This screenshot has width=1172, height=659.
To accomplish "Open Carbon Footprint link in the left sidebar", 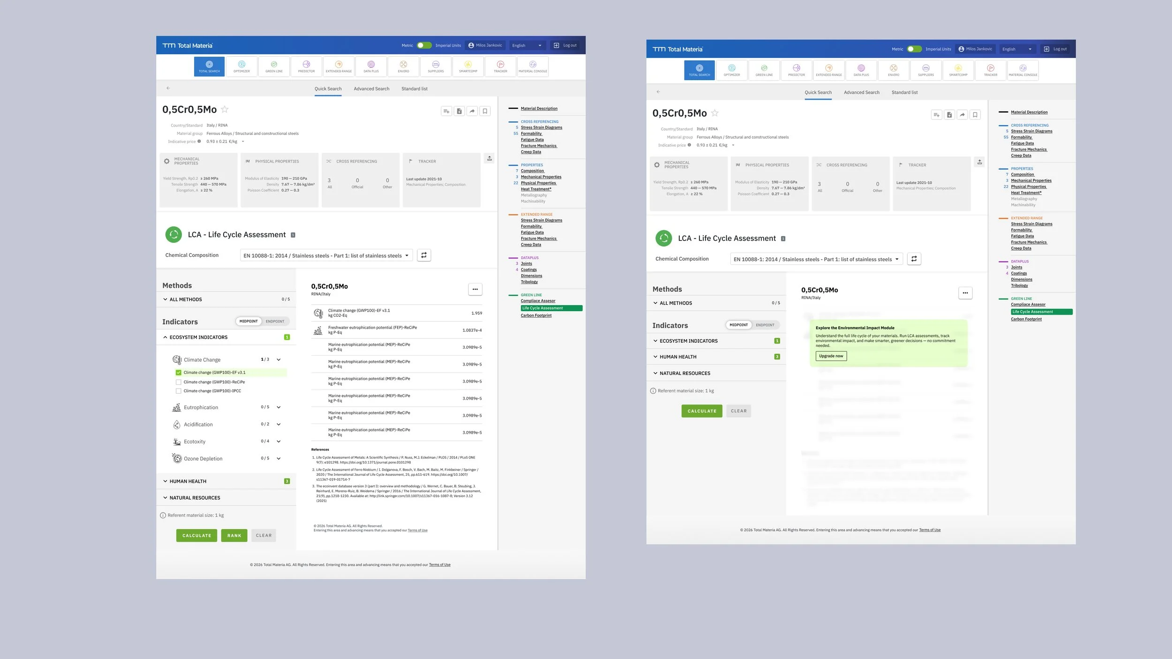I will pyautogui.click(x=536, y=315).
